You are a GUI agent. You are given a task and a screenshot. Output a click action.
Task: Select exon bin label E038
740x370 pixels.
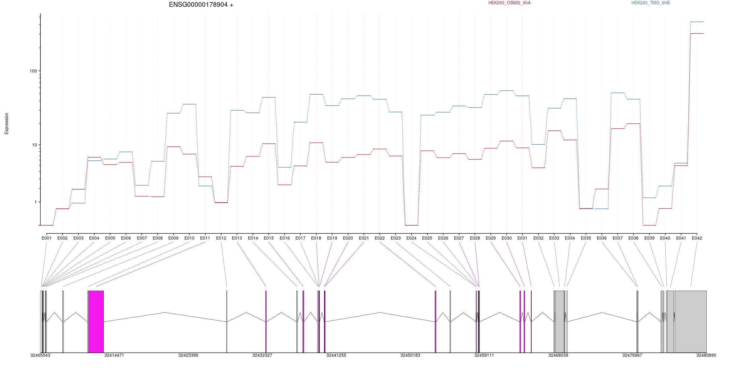pyautogui.click(x=633, y=238)
